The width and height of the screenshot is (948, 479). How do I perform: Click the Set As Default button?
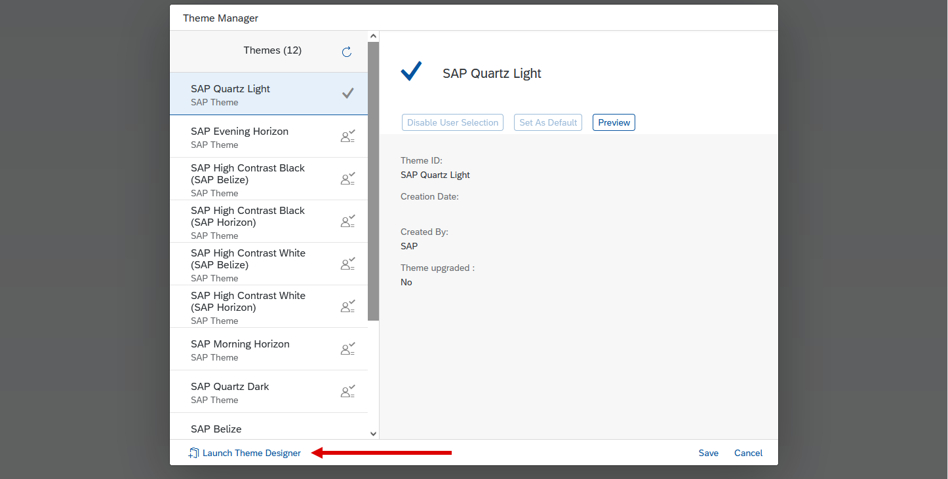pyautogui.click(x=547, y=122)
